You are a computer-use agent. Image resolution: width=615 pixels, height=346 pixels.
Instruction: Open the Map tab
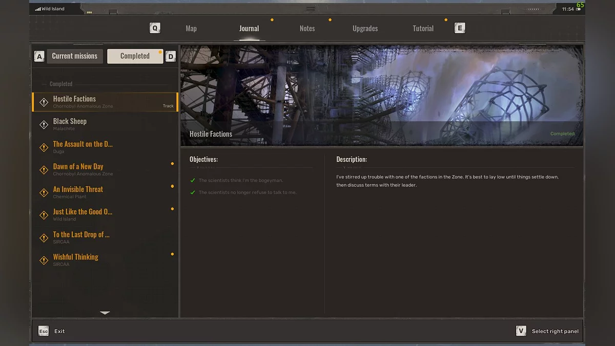tap(191, 29)
